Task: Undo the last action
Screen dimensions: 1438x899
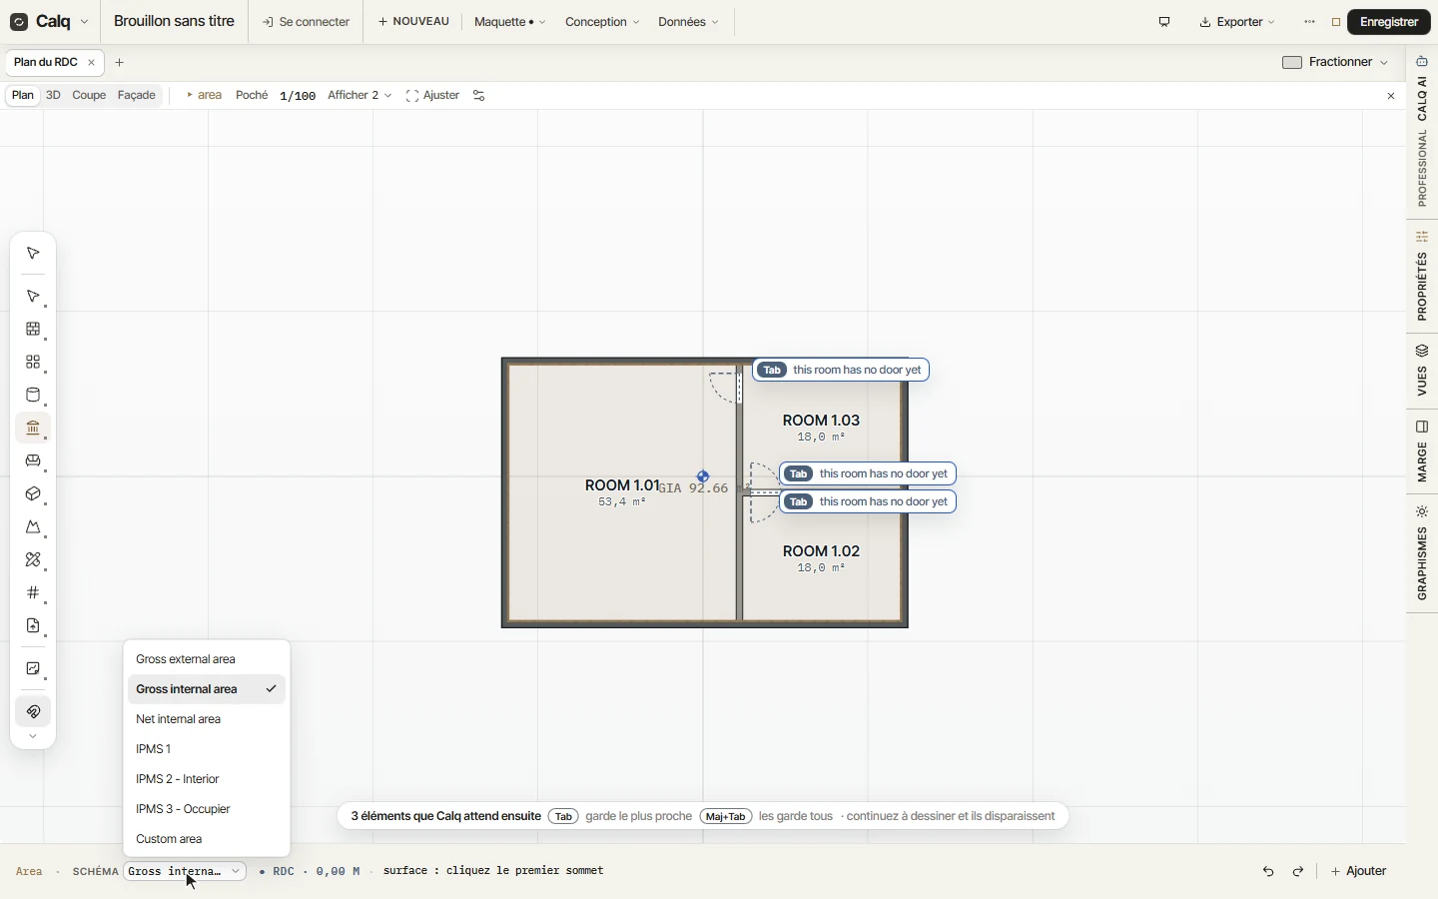Action: click(1269, 872)
